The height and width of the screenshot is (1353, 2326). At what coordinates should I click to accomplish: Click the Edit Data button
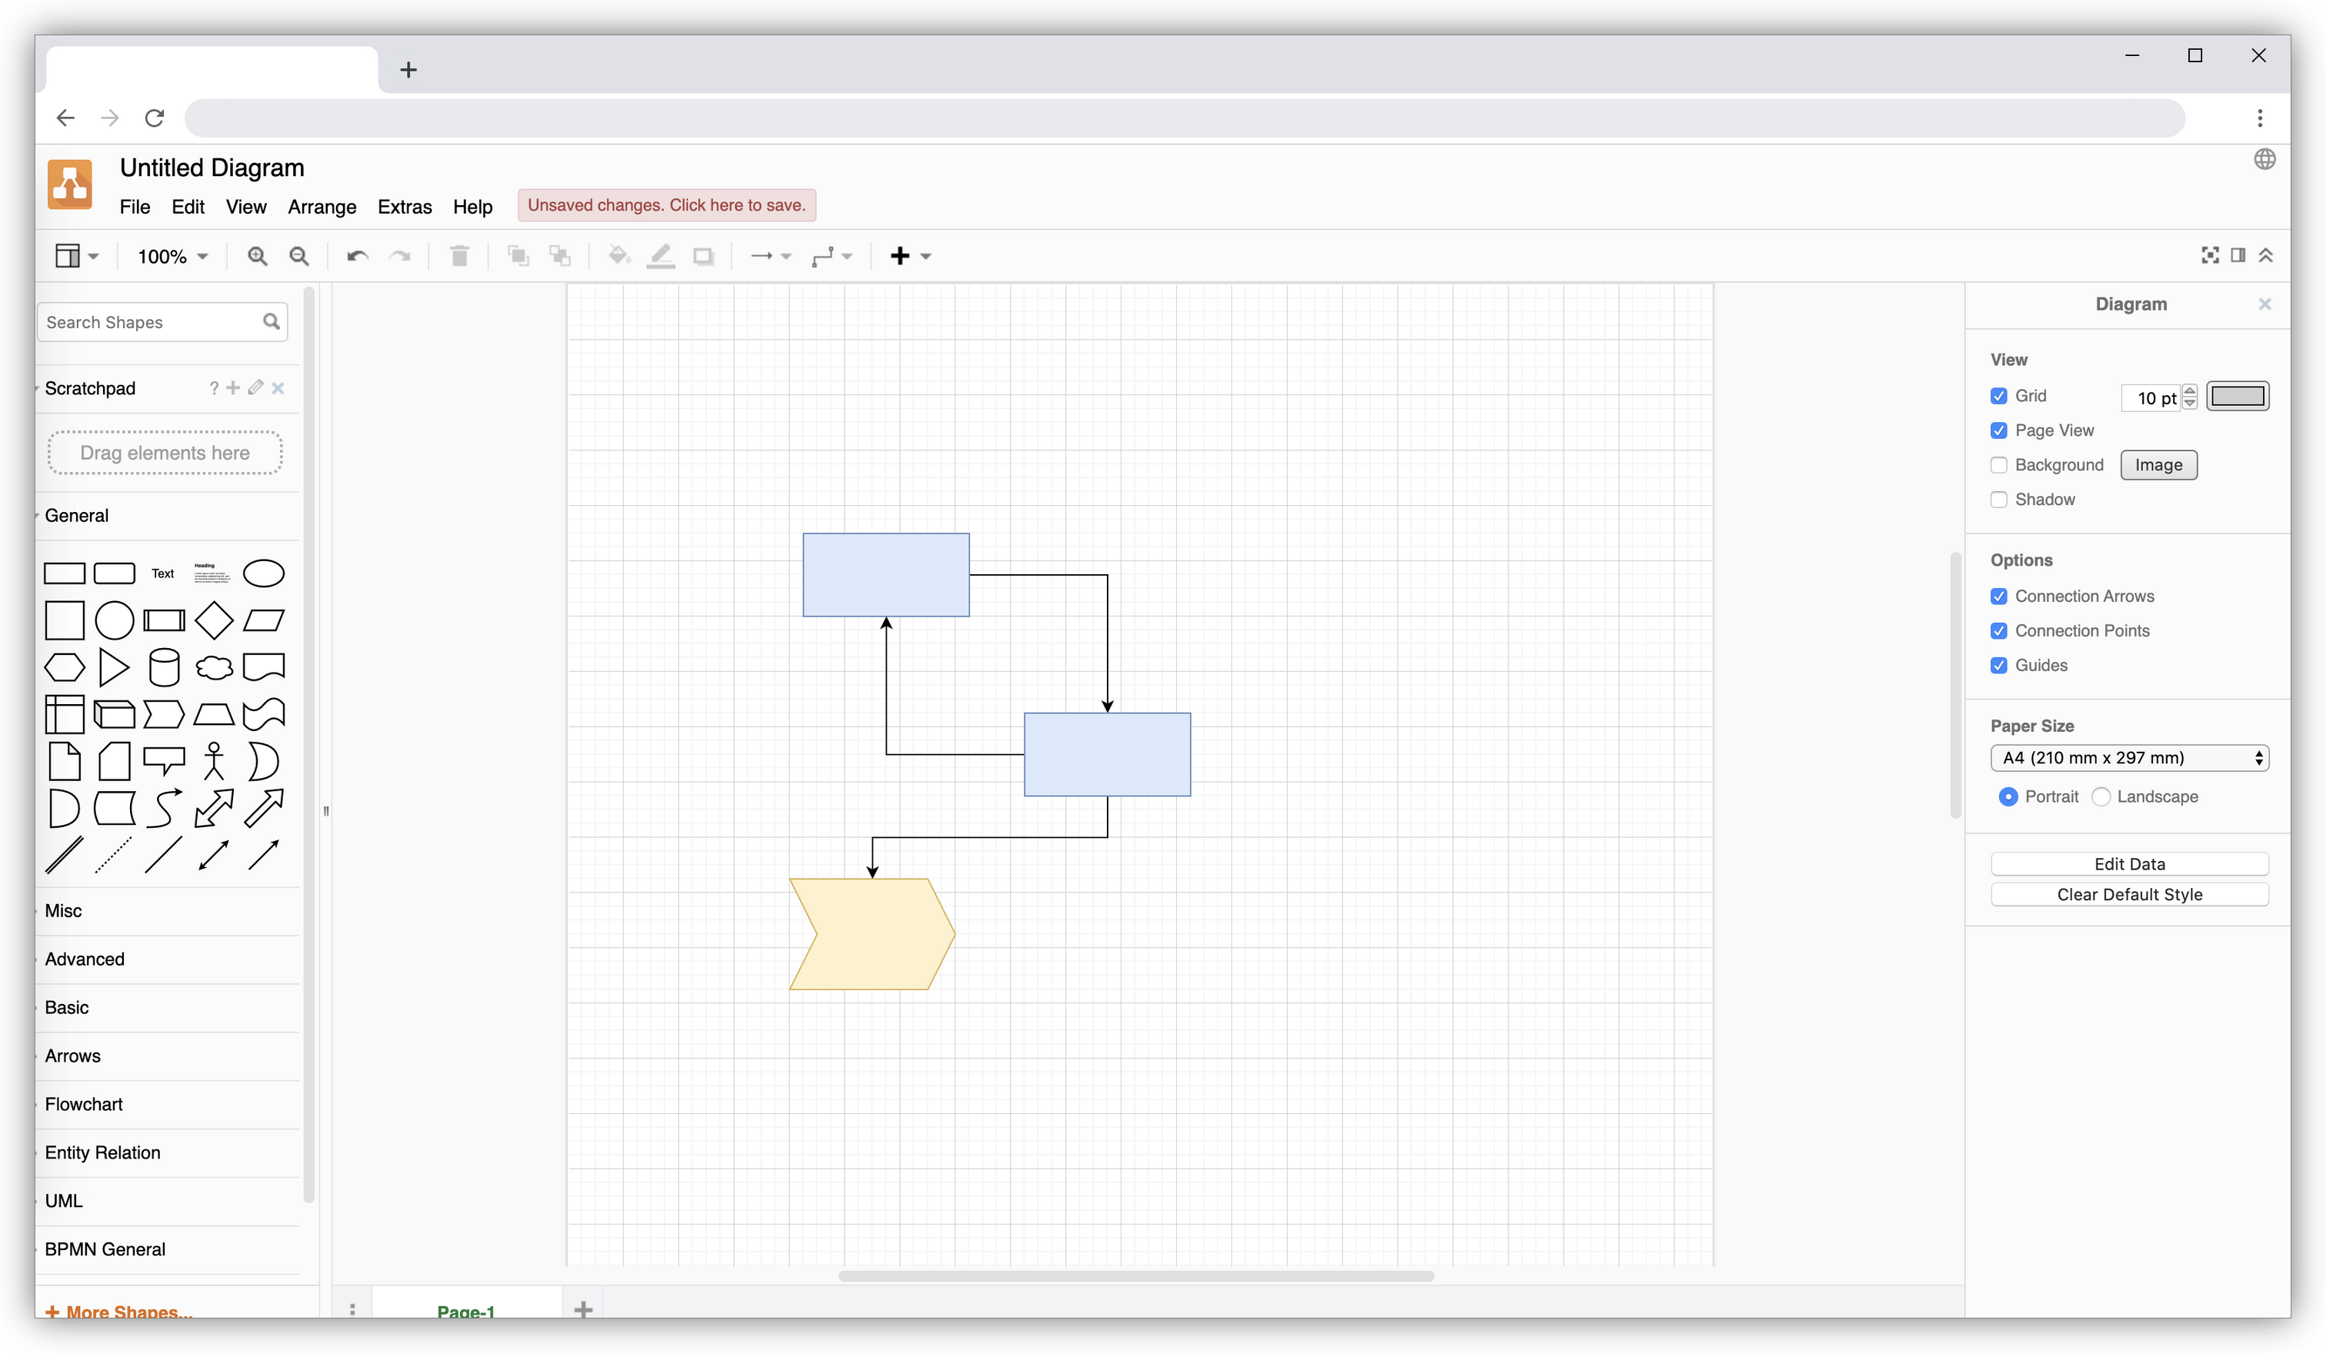pos(2129,864)
